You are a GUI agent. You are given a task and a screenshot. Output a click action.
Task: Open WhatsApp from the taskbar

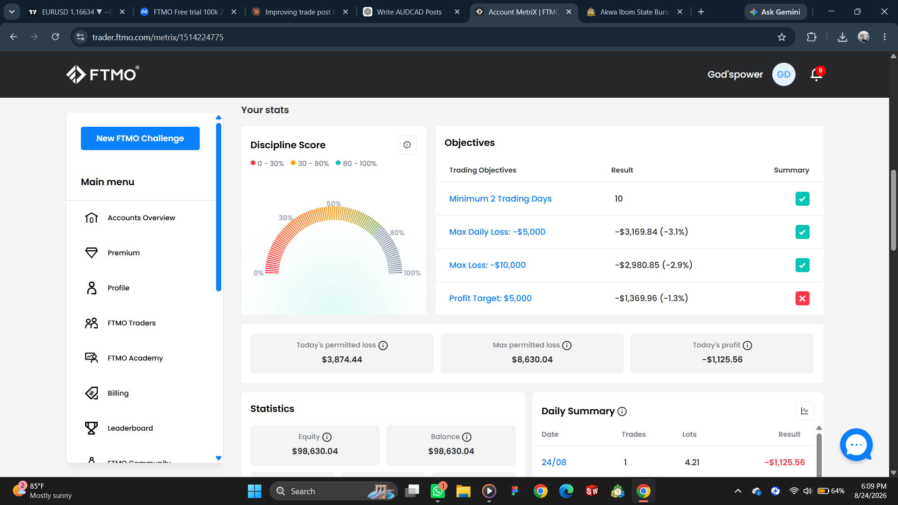pyautogui.click(x=438, y=491)
